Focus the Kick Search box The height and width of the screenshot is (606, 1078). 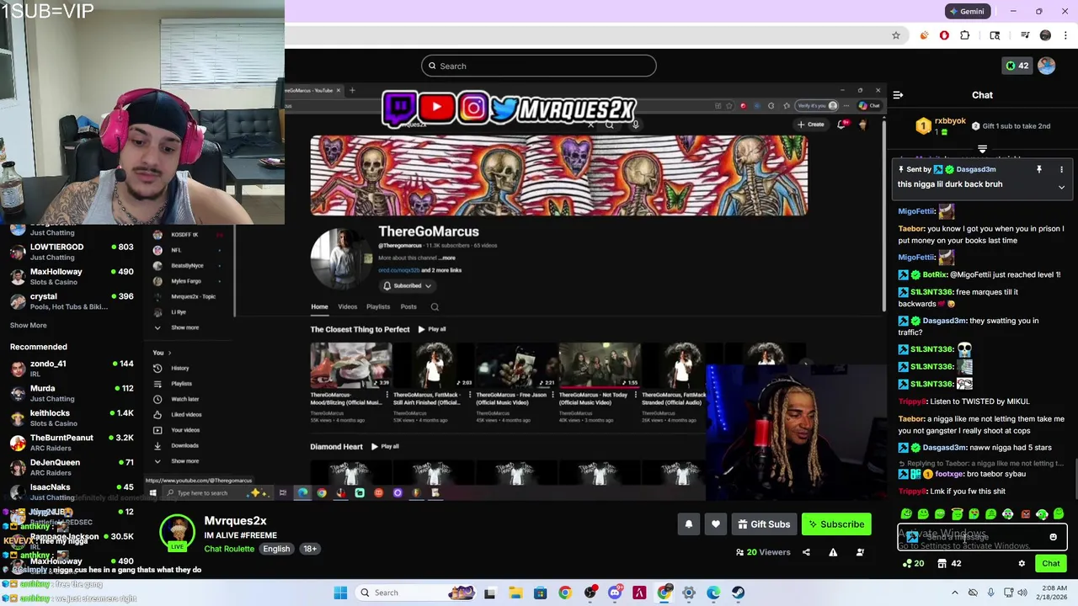539,66
